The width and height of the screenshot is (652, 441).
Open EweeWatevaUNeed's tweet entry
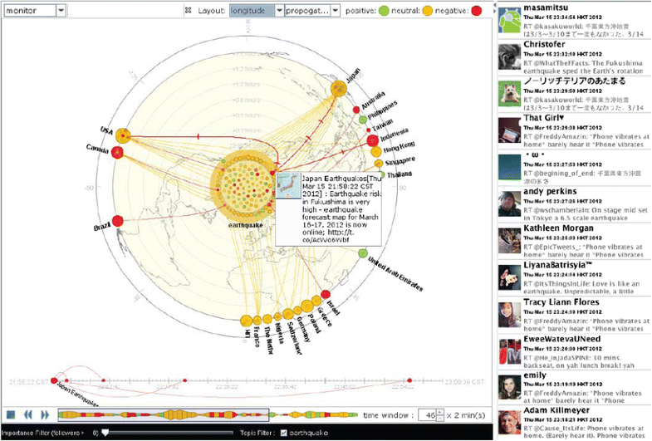[x=575, y=351]
